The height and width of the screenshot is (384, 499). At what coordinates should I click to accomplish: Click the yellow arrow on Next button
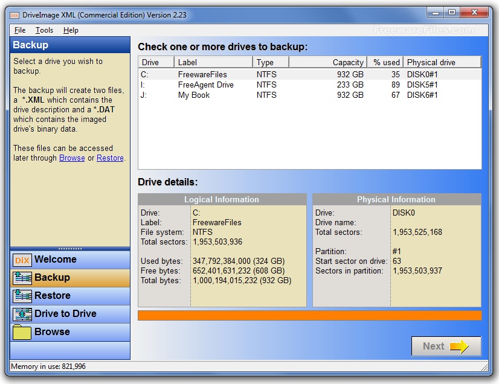[x=459, y=346]
